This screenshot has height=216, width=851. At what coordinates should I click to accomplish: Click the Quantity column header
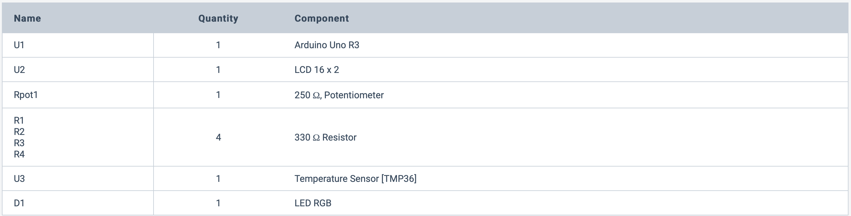pyautogui.click(x=218, y=18)
